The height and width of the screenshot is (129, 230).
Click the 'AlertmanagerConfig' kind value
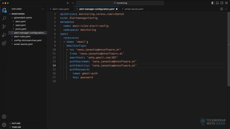tap(83, 18)
